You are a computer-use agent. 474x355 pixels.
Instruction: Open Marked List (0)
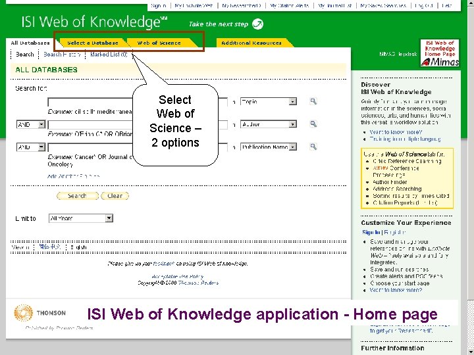click(109, 55)
